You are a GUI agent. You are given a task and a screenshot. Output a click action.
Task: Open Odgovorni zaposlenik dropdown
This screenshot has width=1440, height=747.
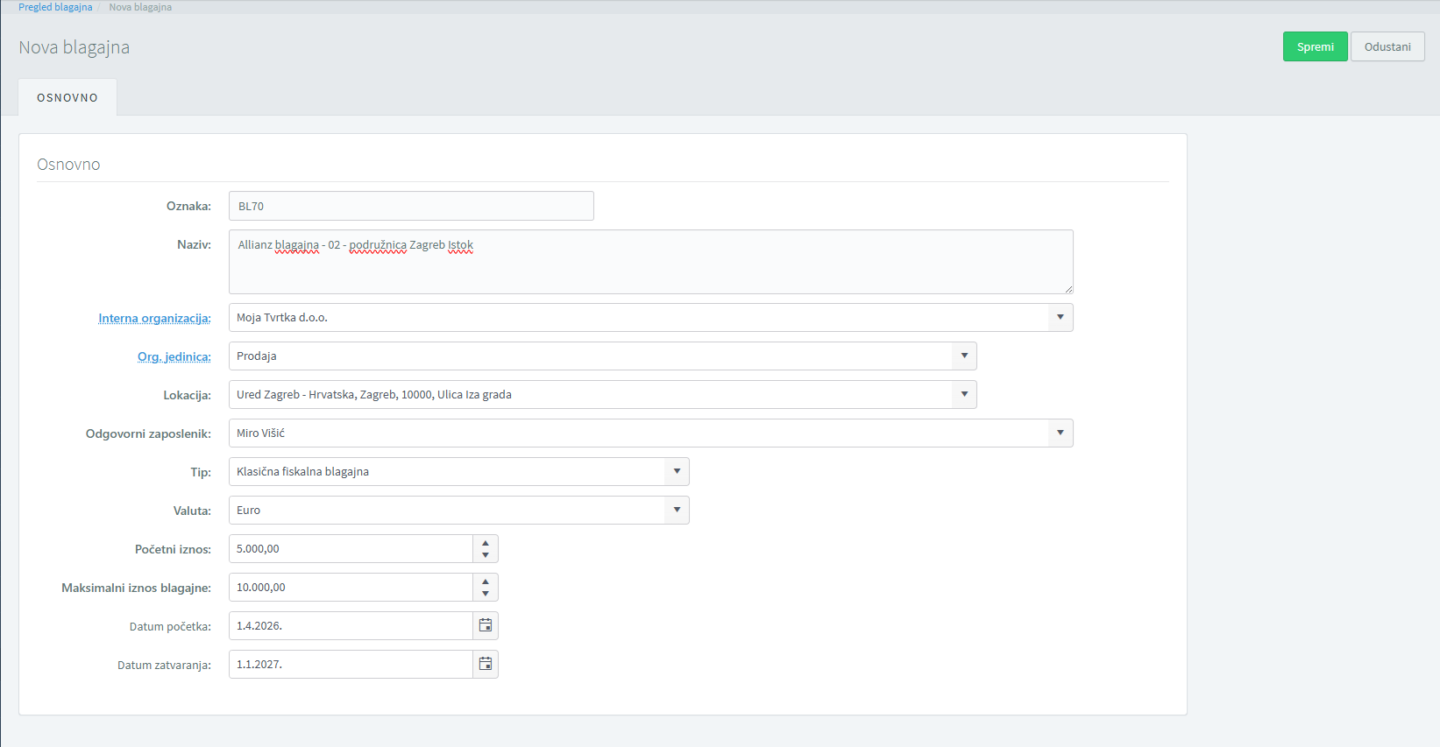click(x=1060, y=433)
